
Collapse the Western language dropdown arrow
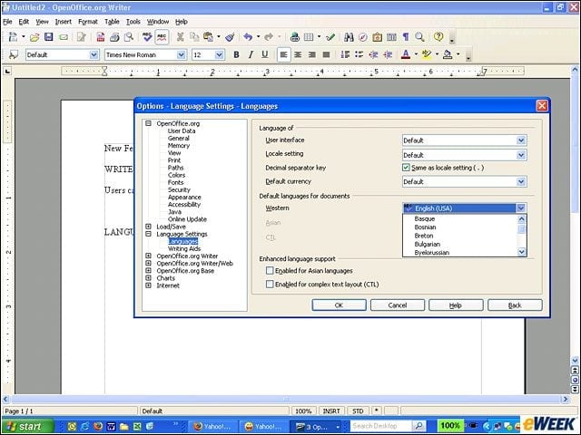pyautogui.click(x=520, y=208)
